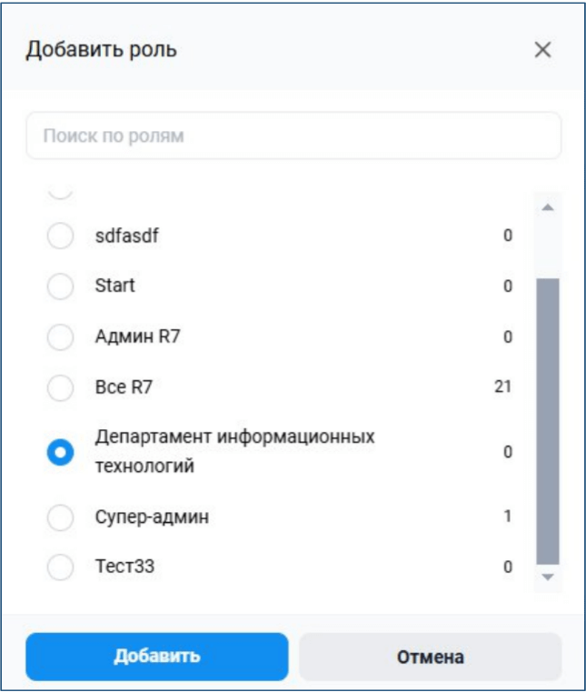The width and height of the screenshot is (586, 692).
Task: Click the Тест33 role name label
Action: 124,567
